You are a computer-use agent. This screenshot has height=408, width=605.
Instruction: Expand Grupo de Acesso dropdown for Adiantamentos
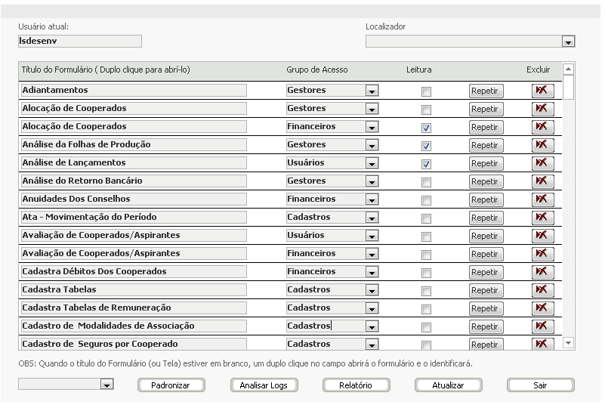tap(372, 91)
